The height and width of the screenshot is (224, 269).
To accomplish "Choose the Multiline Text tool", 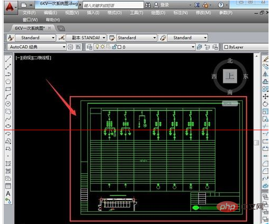I will click(8, 193).
